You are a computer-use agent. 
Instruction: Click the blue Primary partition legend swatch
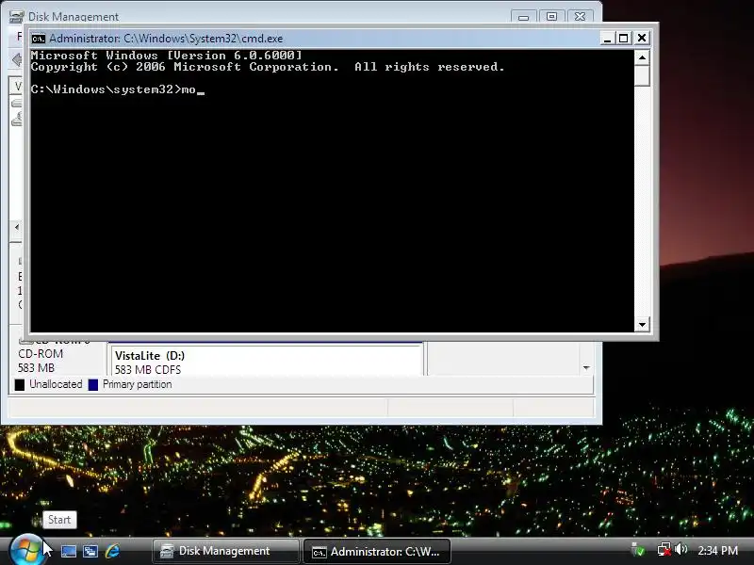pos(93,385)
